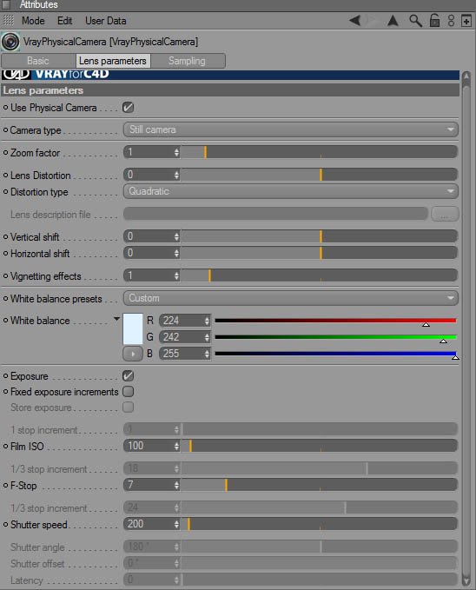Click the Horizontal shift slider
This screenshot has width=476, height=590.
pos(319,253)
